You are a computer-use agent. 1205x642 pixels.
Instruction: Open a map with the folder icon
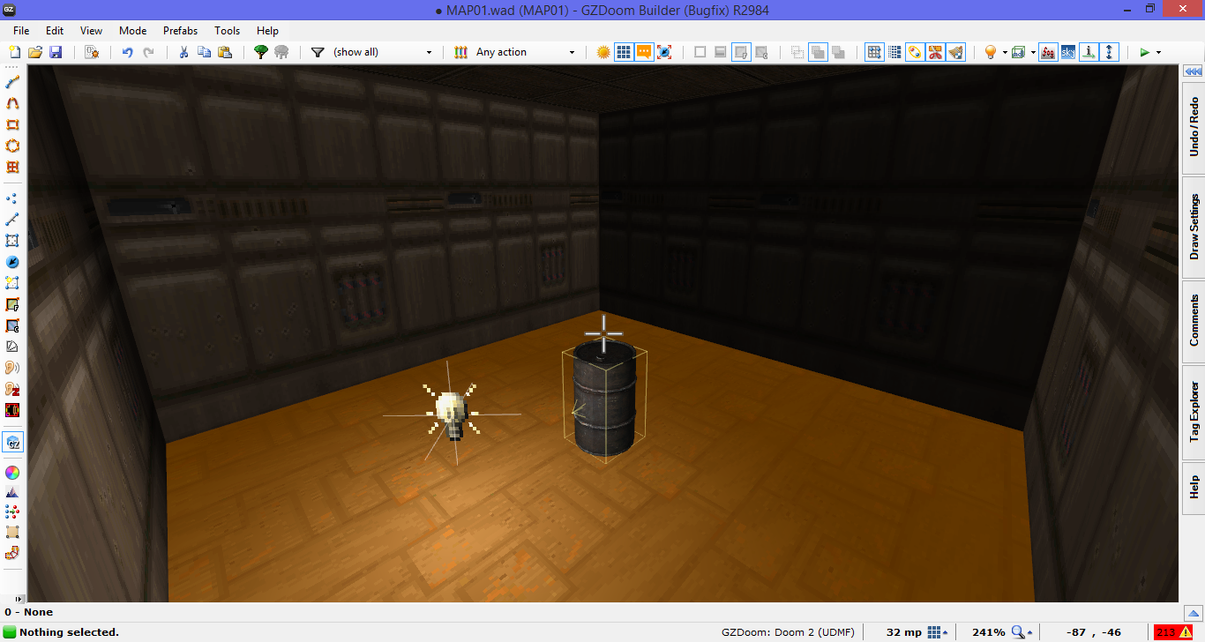pyautogui.click(x=35, y=52)
